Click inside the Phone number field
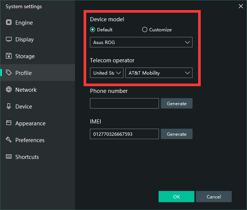Image resolution: width=247 pixels, height=210 pixels. (x=124, y=104)
